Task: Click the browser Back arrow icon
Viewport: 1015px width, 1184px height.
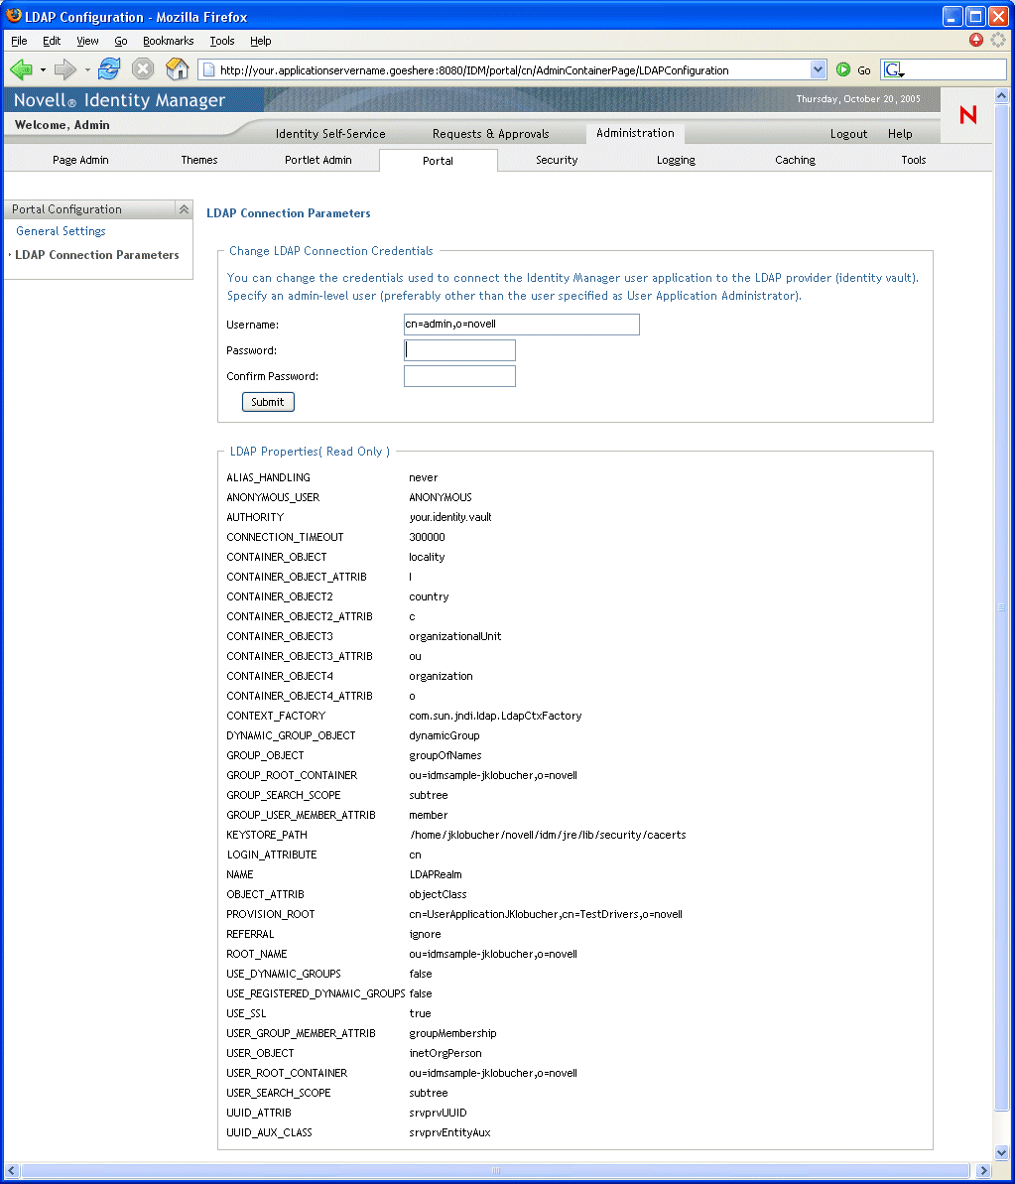Action: point(21,69)
